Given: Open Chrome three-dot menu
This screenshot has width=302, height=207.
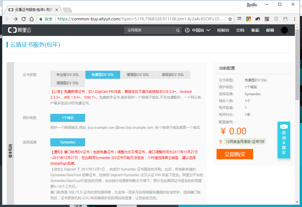Looking at the screenshot, I should pyautogui.click(x=295, y=19).
